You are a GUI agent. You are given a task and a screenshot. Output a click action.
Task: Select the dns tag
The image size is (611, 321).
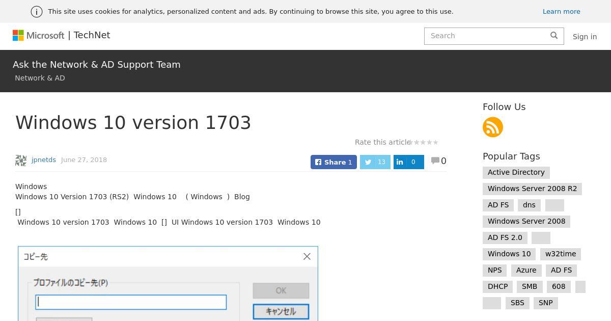coord(529,205)
